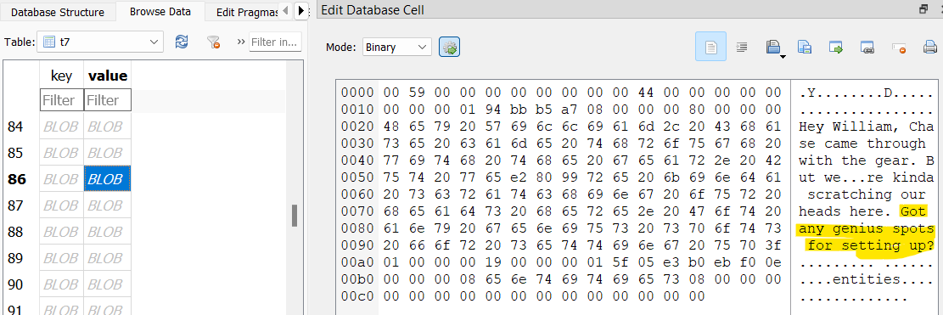Click the import from file icon
Viewport: 943px width, 315px height.
pyautogui.click(x=772, y=47)
